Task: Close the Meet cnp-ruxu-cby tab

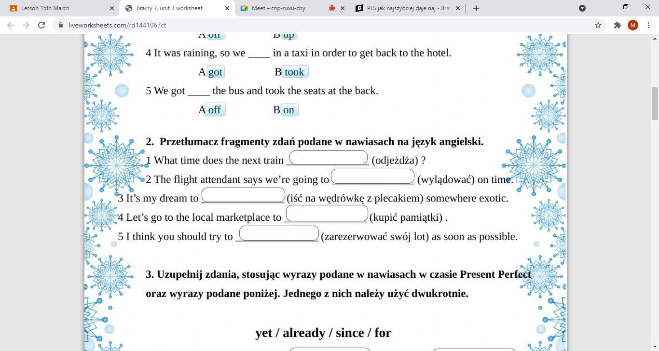Action: pyautogui.click(x=343, y=8)
